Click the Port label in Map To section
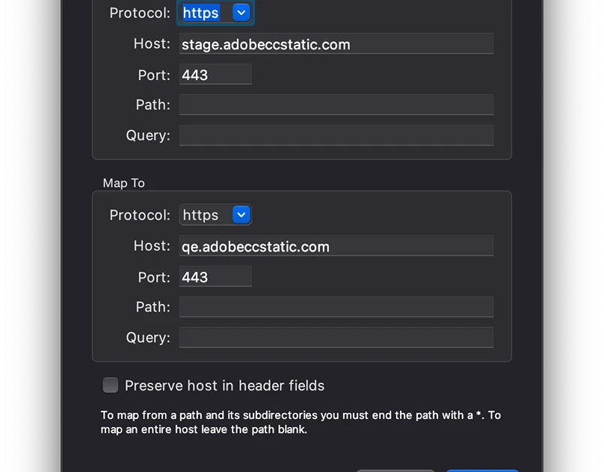This screenshot has width=604, height=472. (154, 277)
